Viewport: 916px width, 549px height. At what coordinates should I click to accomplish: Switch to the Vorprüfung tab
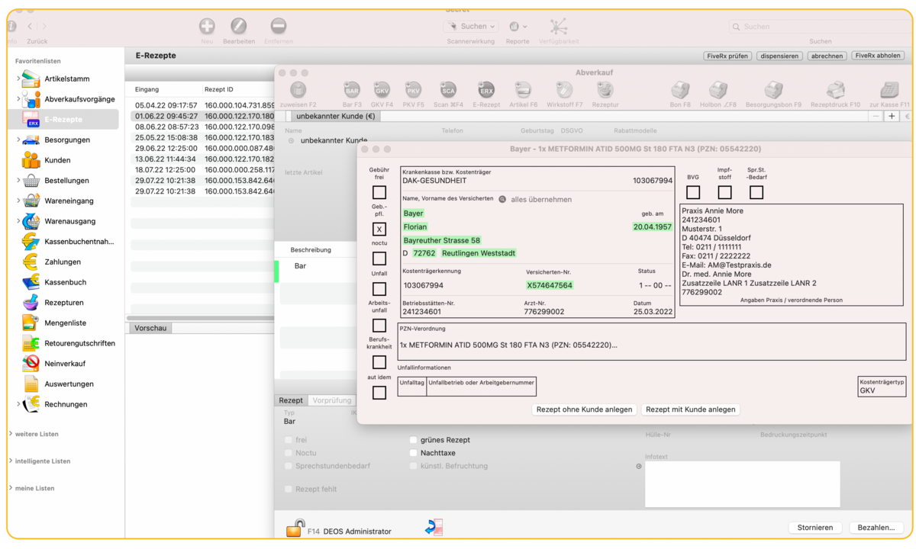click(x=331, y=400)
